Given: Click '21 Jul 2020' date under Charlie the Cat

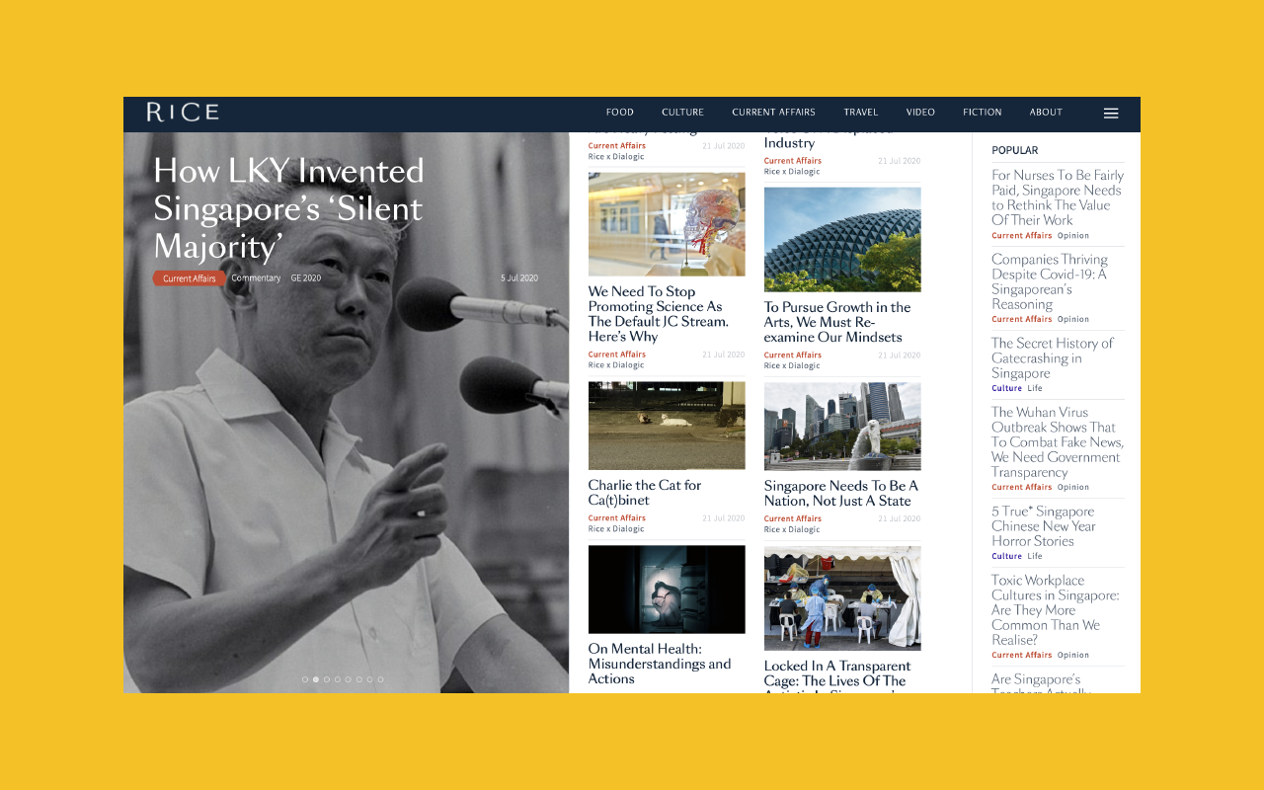Looking at the screenshot, I should tap(723, 517).
